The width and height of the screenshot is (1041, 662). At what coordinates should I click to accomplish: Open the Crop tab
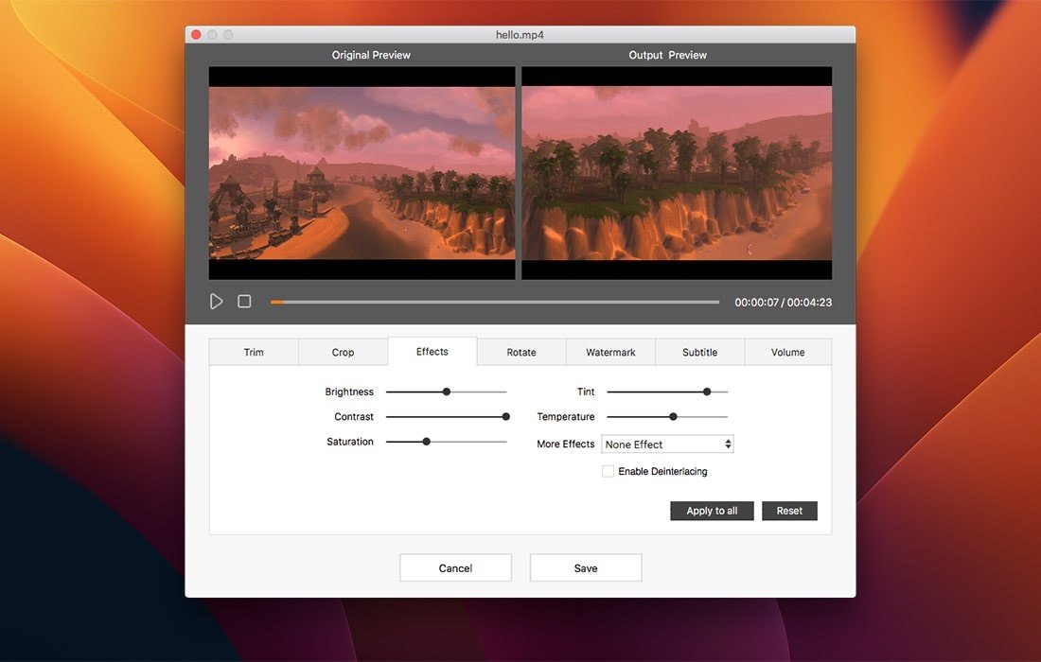tap(343, 352)
